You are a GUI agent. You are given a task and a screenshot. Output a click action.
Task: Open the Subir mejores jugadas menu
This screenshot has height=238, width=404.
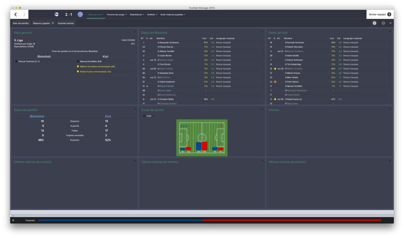(173, 15)
